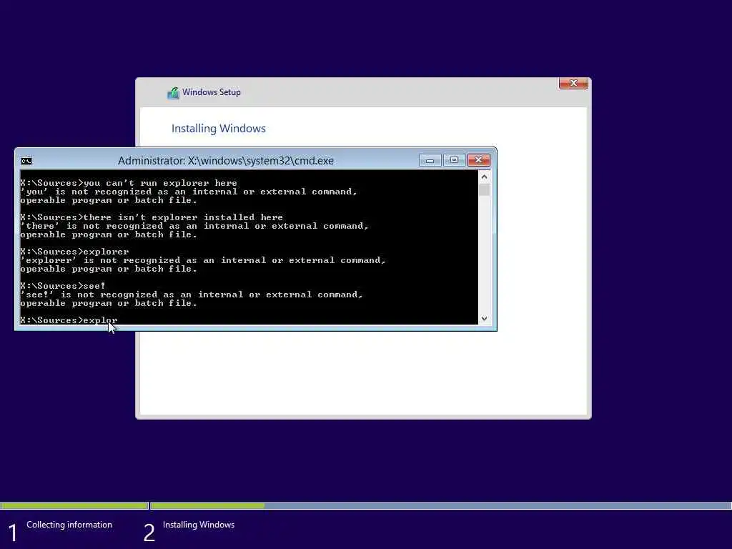Click the 'Collecting information' progress bar segment

(74, 505)
